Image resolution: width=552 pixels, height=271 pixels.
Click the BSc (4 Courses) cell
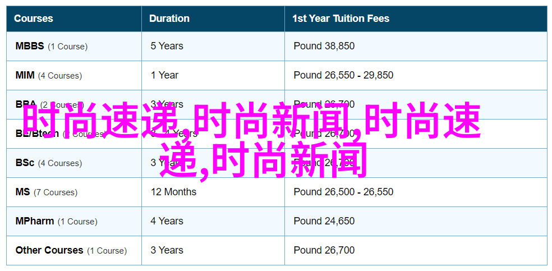49,163
